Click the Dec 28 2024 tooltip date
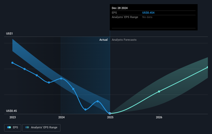 pos(120,8)
